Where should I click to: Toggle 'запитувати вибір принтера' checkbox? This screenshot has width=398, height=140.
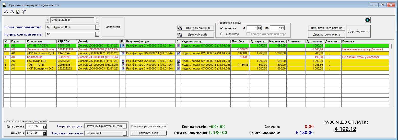(x=248, y=34)
